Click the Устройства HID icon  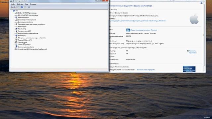16,49
